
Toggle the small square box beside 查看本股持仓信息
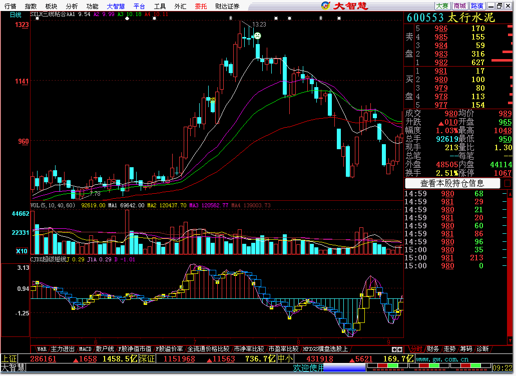(507, 183)
